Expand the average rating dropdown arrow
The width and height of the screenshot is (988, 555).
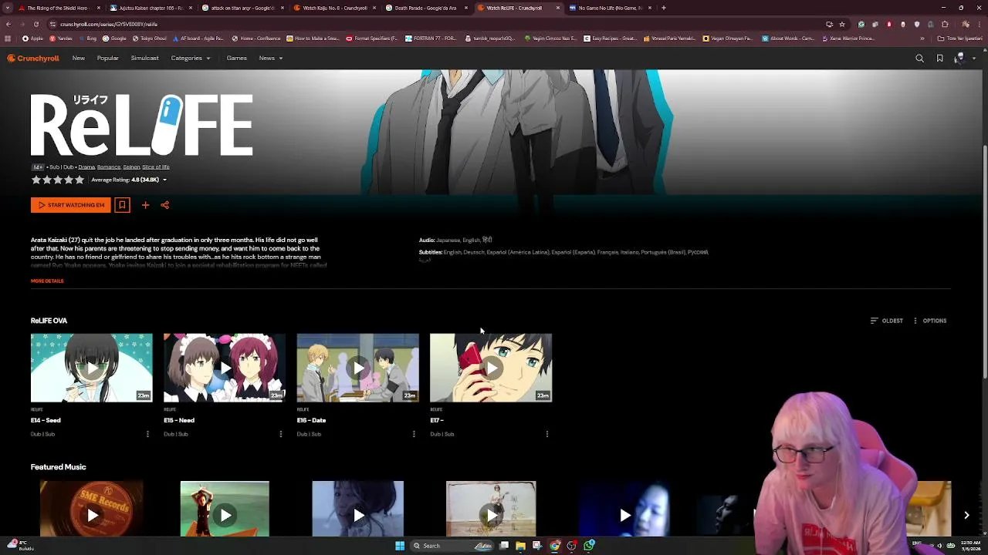[164, 180]
